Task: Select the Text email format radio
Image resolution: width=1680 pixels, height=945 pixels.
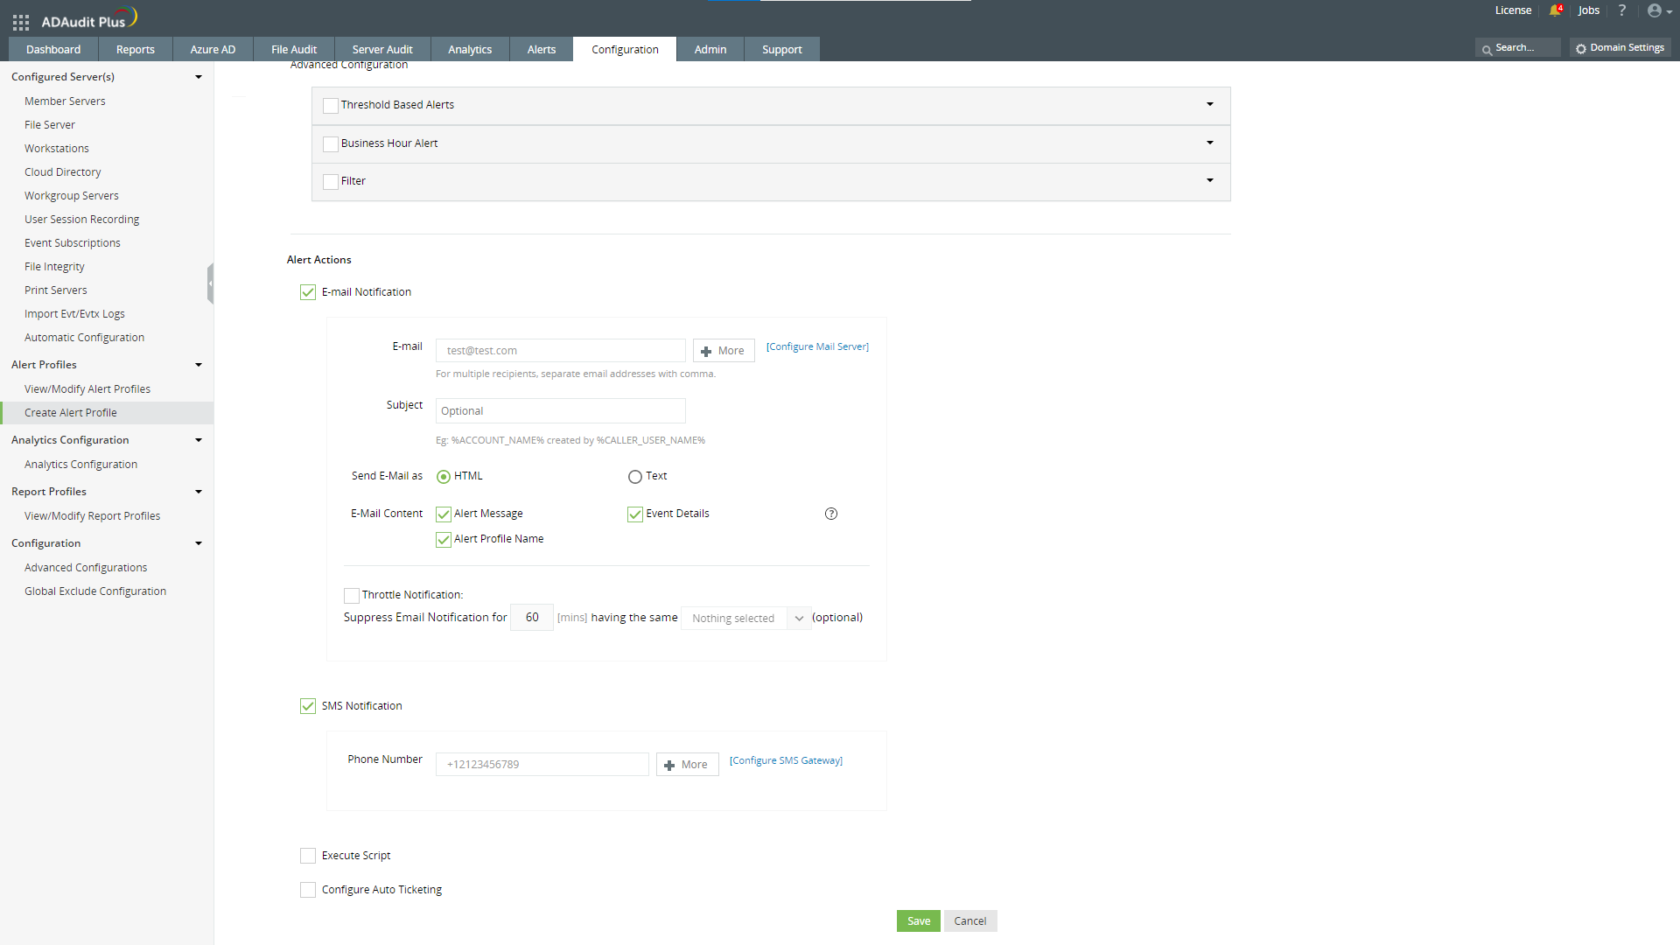Action: tap(635, 477)
